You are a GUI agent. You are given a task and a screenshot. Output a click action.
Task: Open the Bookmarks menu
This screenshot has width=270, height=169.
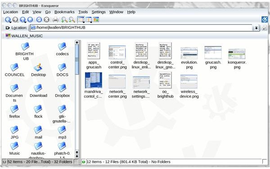(x=64, y=12)
